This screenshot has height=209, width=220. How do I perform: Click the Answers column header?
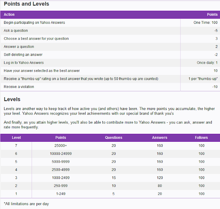pyautogui.click(x=159, y=138)
